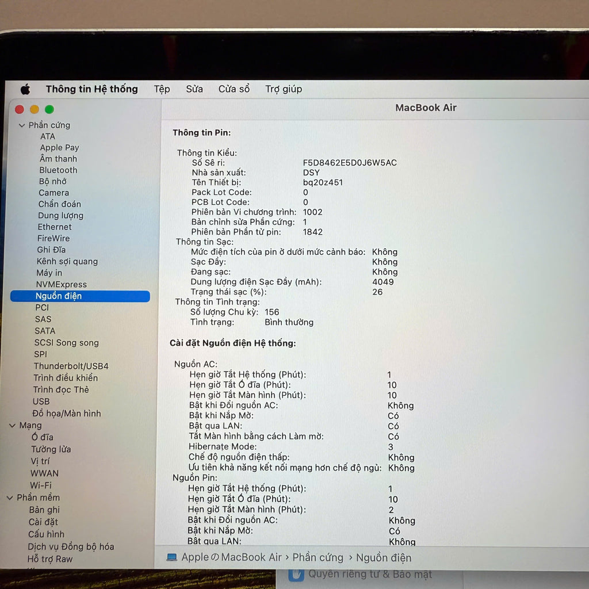Select Đồ họa/Màn hình in sidebar
This screenshot has height=589, width=589.
[66, 413]
